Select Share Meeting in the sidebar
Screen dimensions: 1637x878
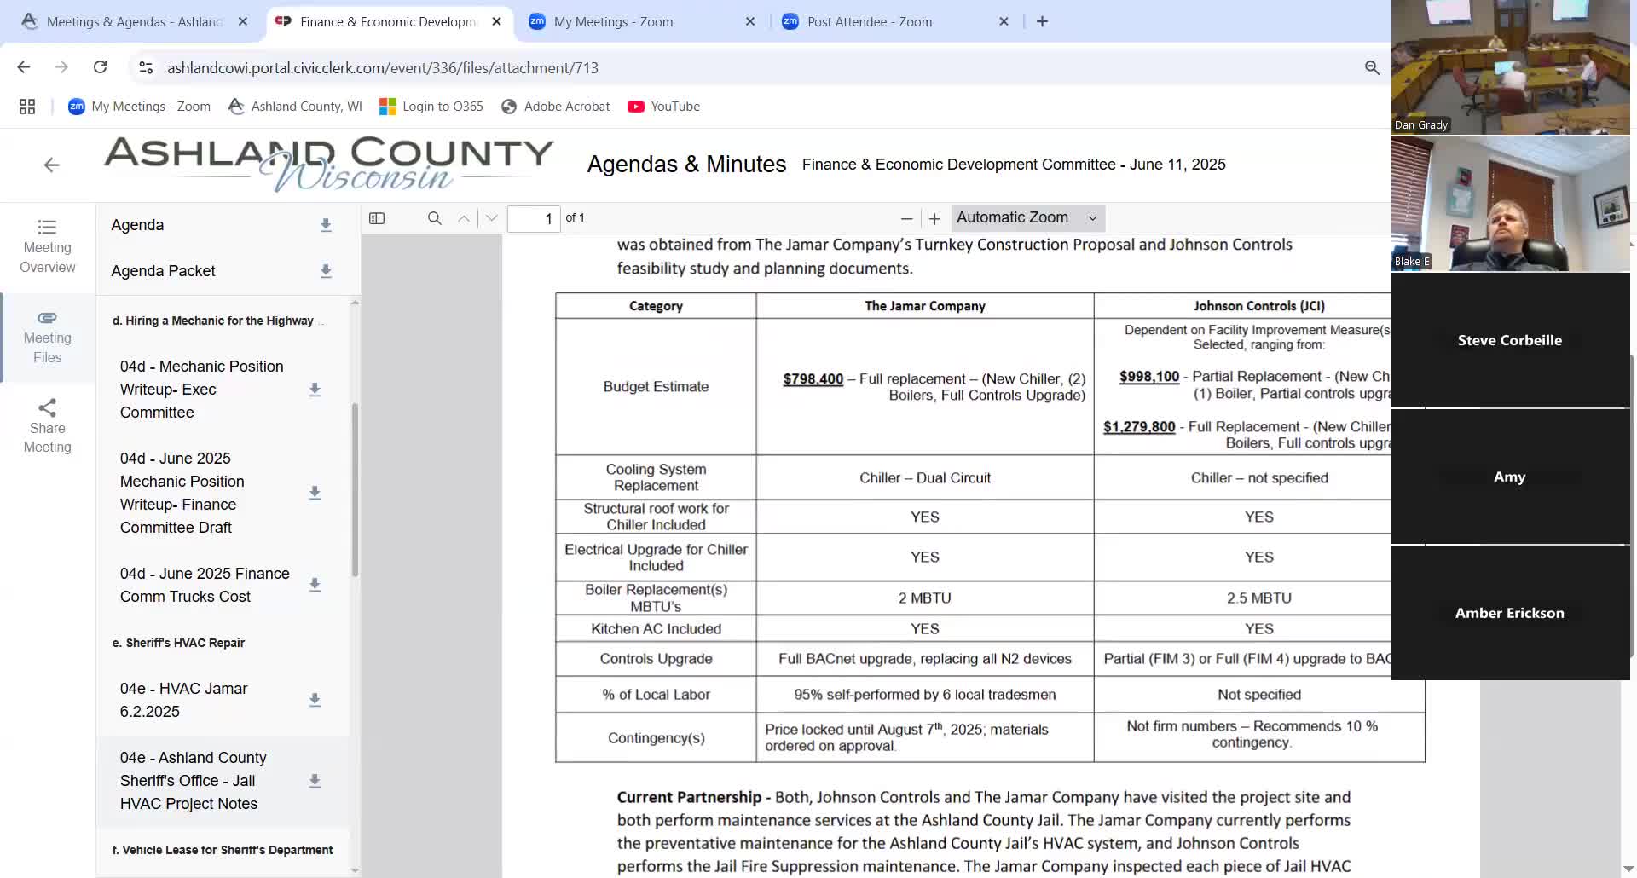pos(48,426)
